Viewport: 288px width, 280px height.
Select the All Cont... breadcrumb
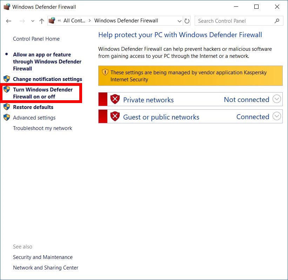point(74,21)
